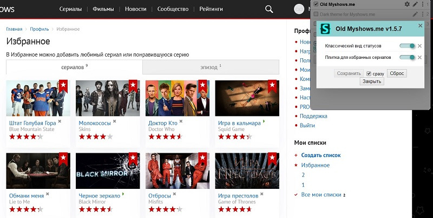The image size is (433, 218).
Task: Open list named 2 in Мои списки
Action: (303, 175)
